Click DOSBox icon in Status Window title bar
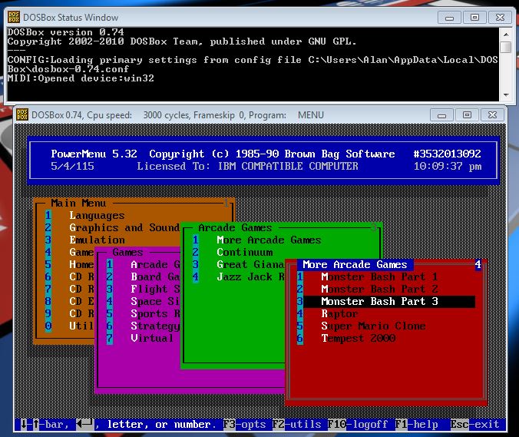 pyautogui.click(x=14, y=17)
